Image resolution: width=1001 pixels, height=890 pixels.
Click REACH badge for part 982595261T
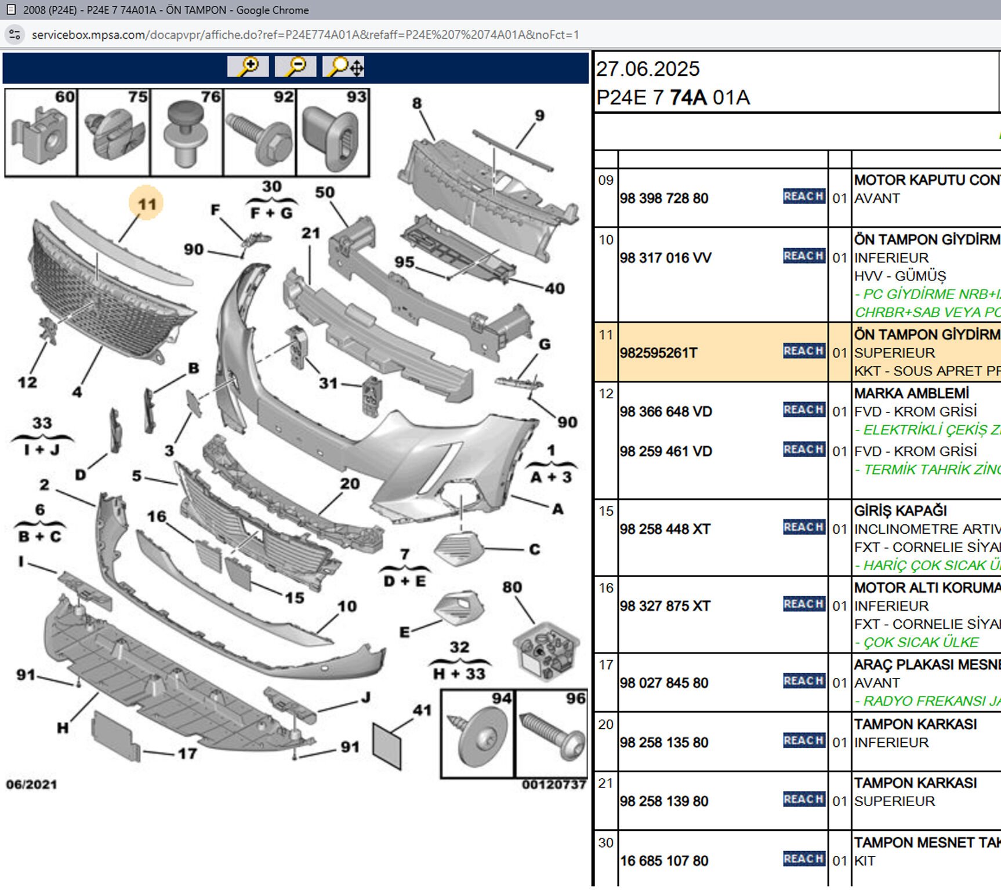click(x=804, y=351)
